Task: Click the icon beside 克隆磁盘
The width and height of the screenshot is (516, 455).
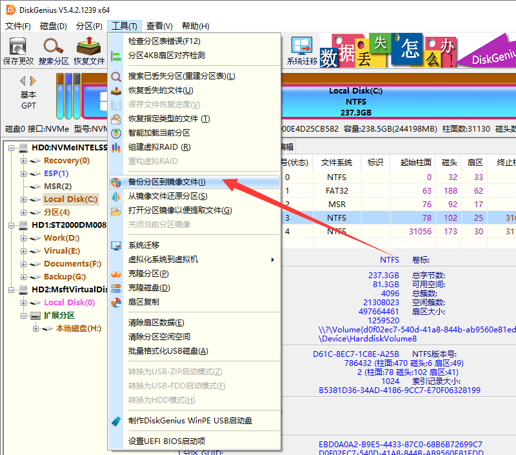Action: (116, 288)
